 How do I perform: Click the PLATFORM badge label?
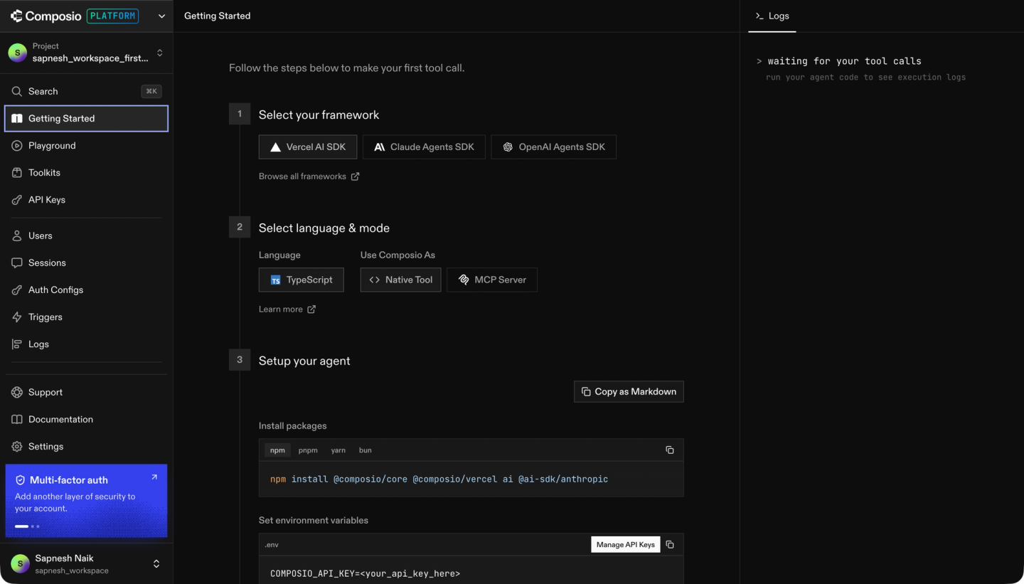(x=113, y=16)
